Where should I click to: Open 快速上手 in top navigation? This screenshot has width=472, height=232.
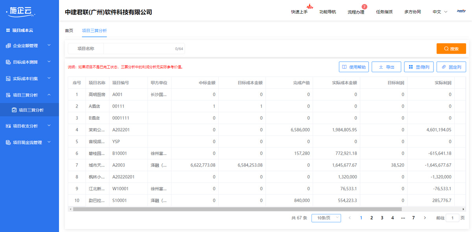(299, 12)
